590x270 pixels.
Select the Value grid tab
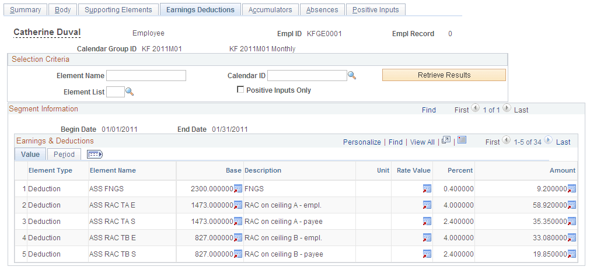(30, 154)
